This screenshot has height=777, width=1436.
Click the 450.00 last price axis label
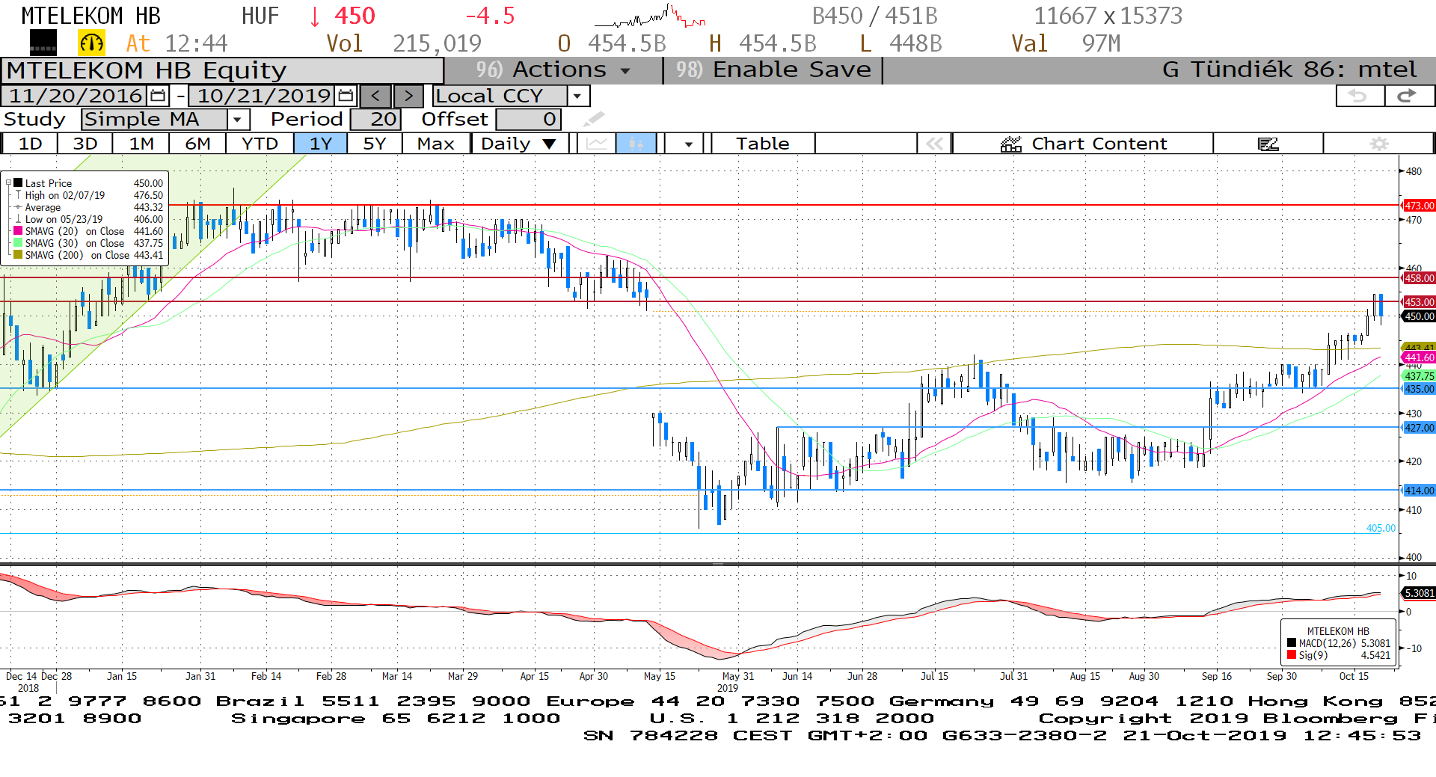point(1418,316)
